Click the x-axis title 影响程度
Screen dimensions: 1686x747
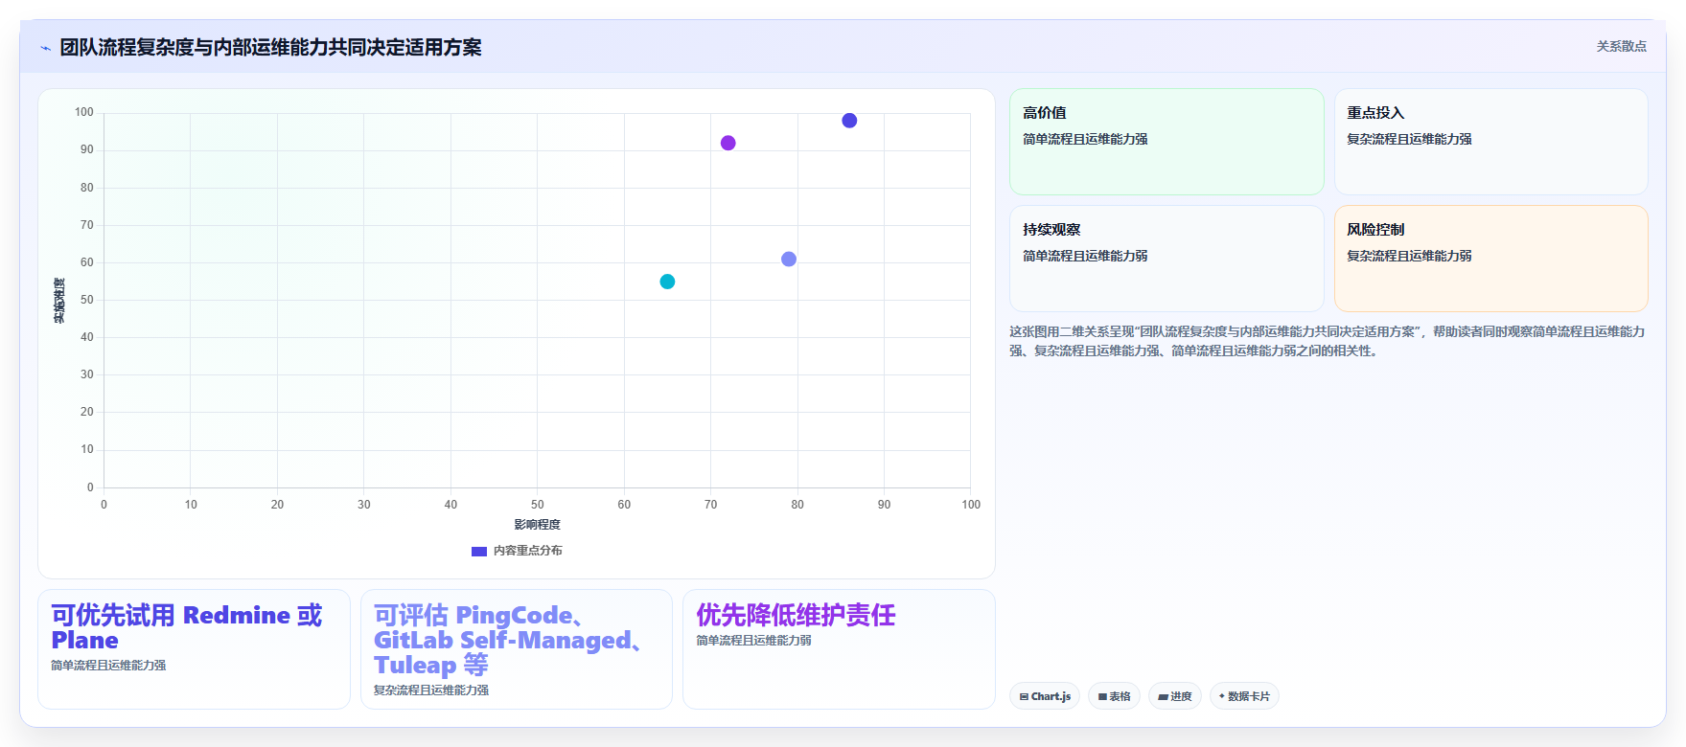tap(537, 525)
